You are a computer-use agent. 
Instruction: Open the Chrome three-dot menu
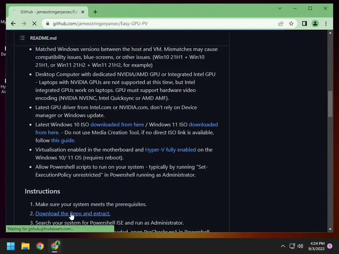click(326, 23)
